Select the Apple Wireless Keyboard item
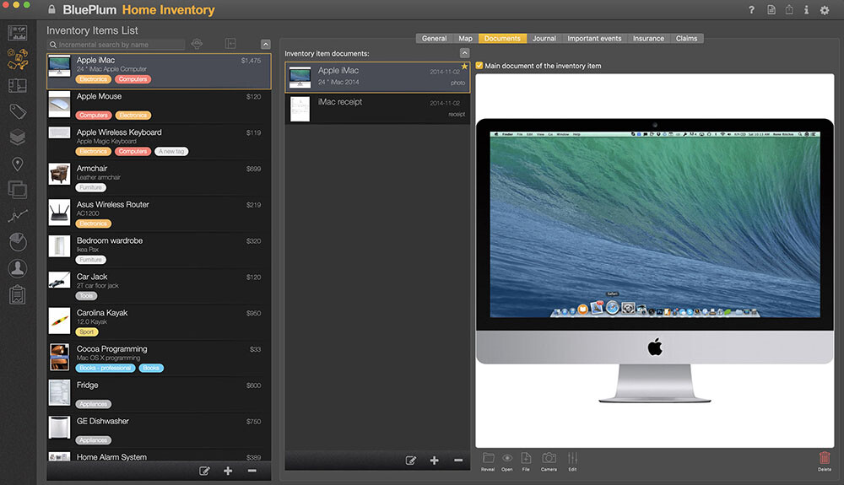 coord(159,142)
